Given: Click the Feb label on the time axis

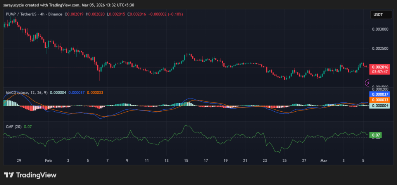Looking at the screenshot, I should 48,160.
